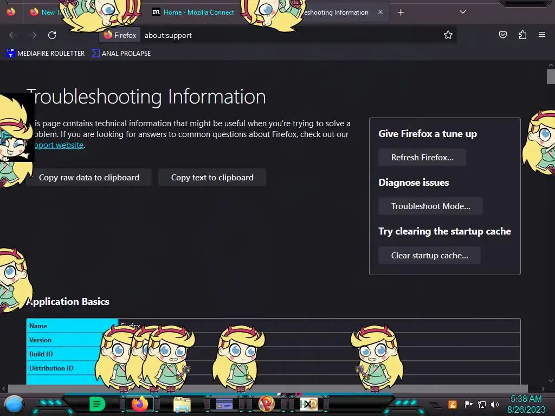Screen dimensions: 555x416
Task: Open a new tab with plus button
Action: coord(401,12)
